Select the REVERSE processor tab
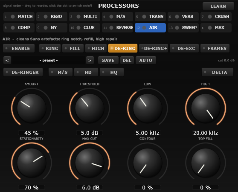Screen dimensions: 238x192 click(x=117, y=28)
